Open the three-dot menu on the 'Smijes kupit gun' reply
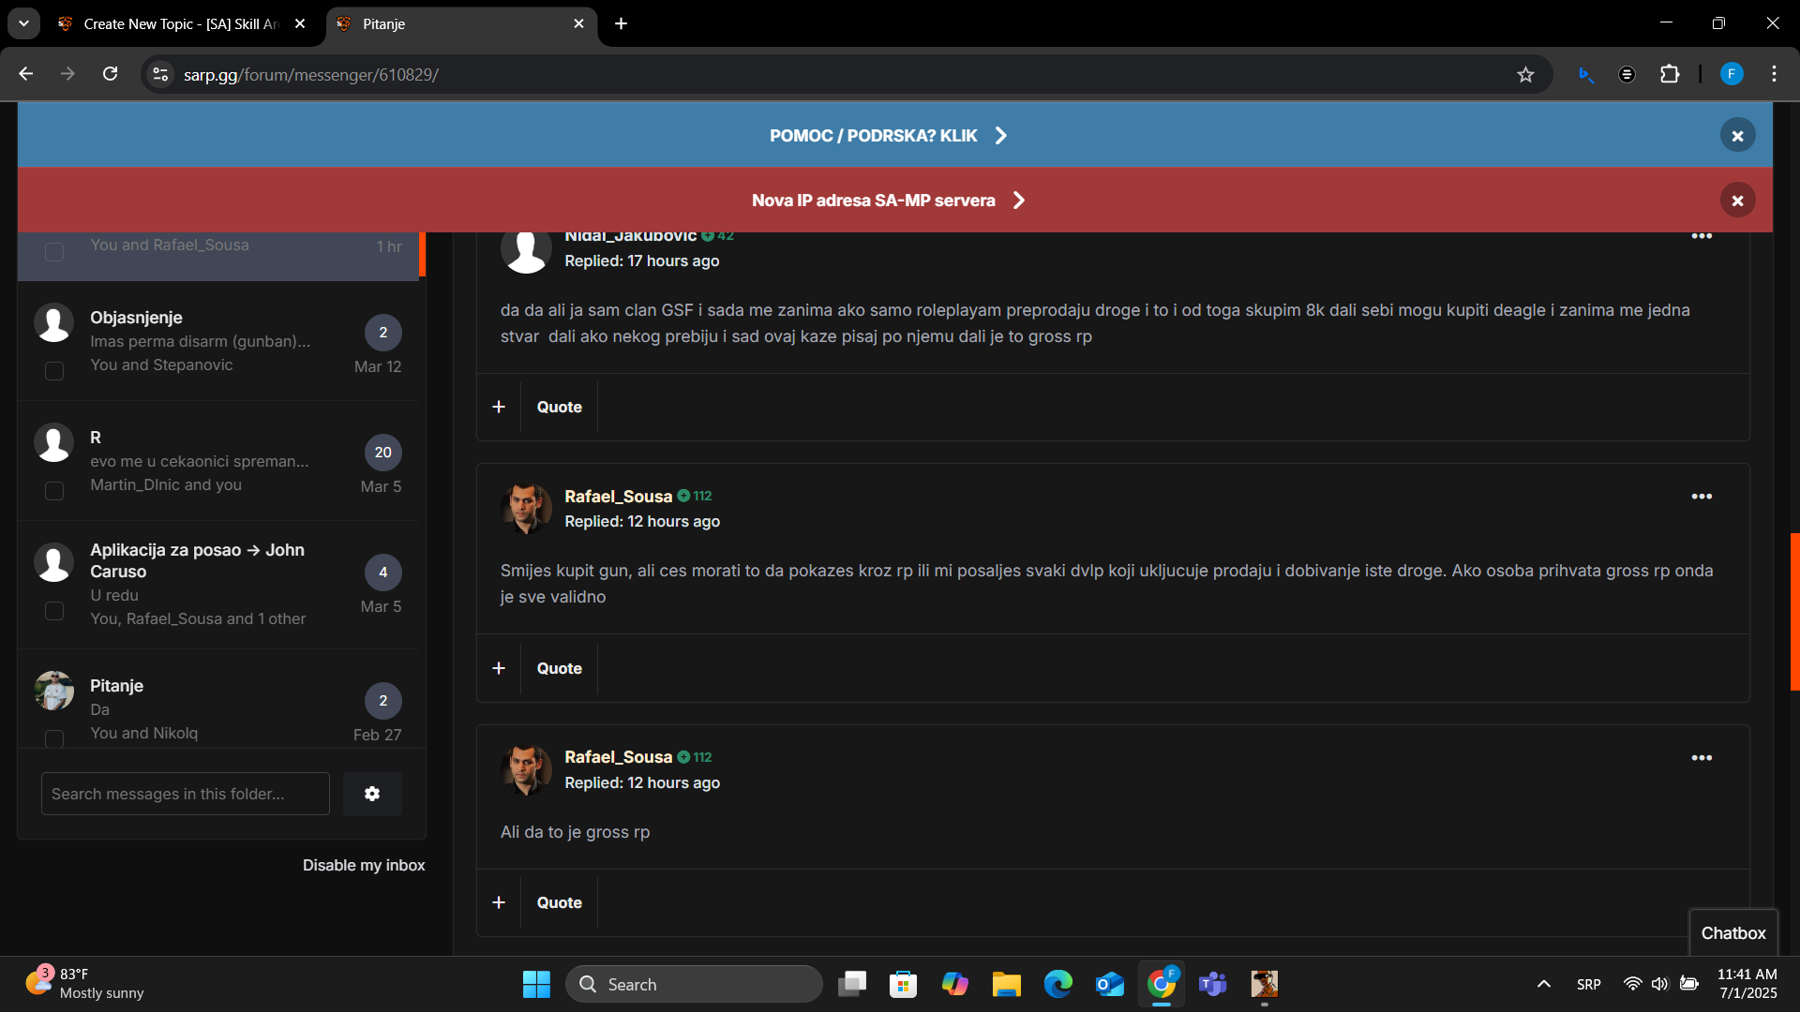Screen dimensions: 1800x1012 (1702, 497)
